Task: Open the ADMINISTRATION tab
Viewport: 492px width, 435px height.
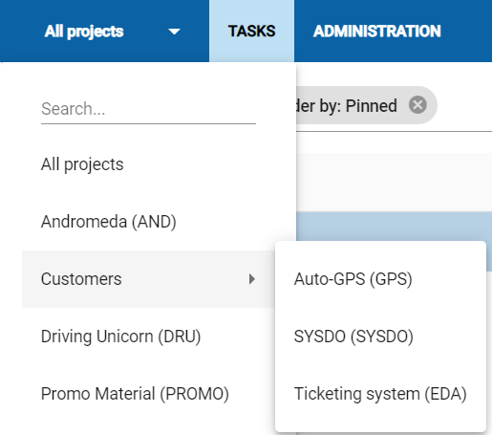Action: coord(377,31)
